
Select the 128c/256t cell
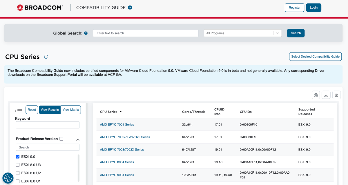coord(189,175)
